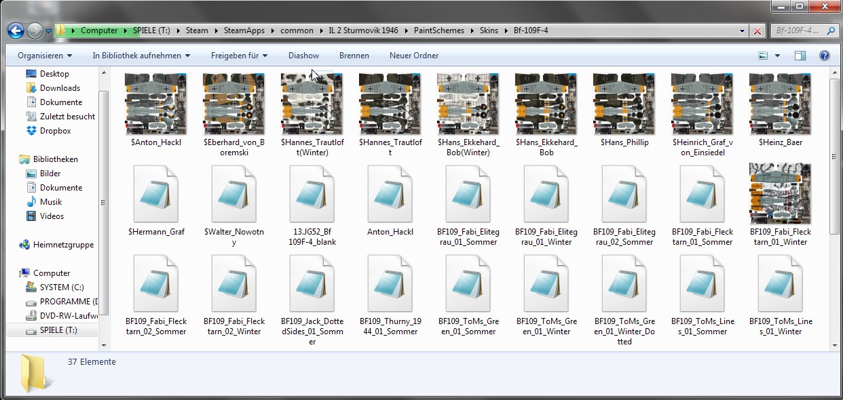Select BF109_Fabi_Elitegrau_01_Sommer file icon

click(x=468, y=194)
